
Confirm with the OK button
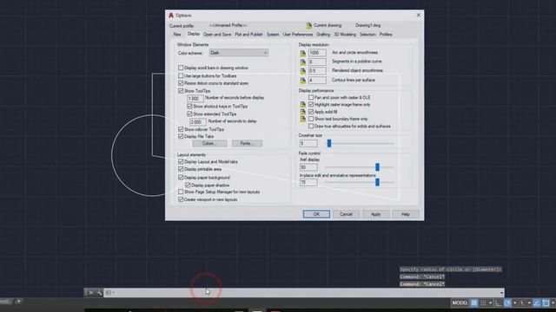316,214
